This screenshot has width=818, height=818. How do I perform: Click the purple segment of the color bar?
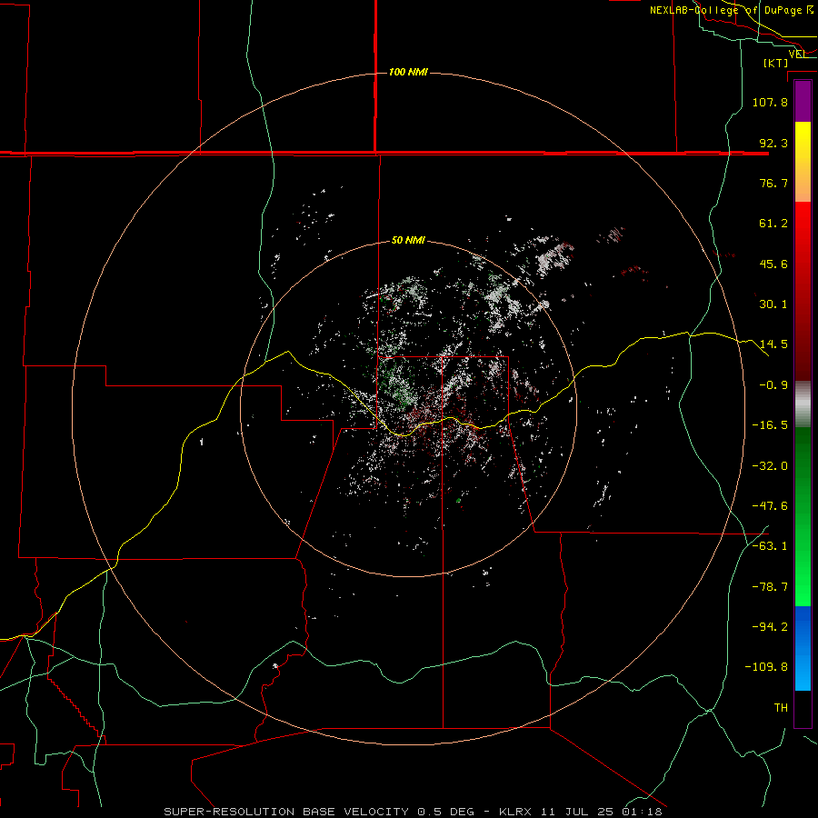(x=803, y=102)
